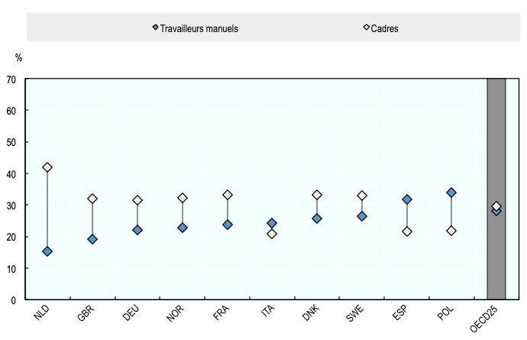
Task: Select the ITA blue diamond marker
Action: point(272,223)
